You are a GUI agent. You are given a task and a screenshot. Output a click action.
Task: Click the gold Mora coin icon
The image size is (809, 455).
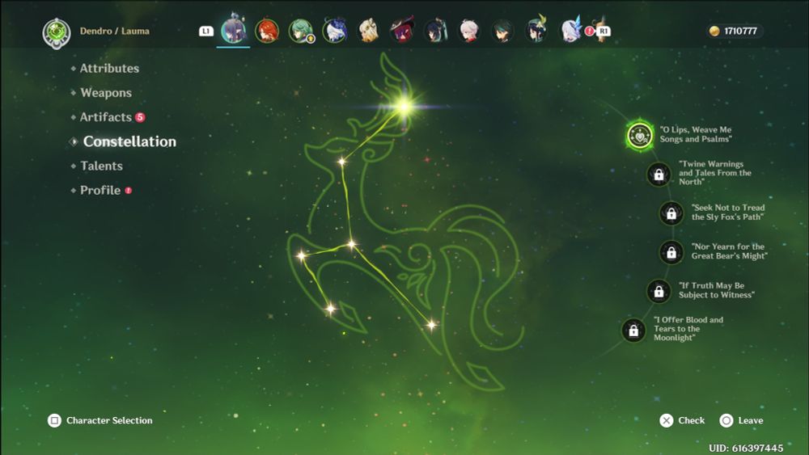714,31
